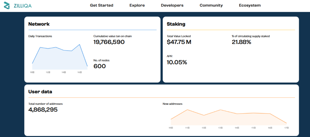Click the User data section heading
The height and width of the screenshot is (137, 310).
(40, 92)
